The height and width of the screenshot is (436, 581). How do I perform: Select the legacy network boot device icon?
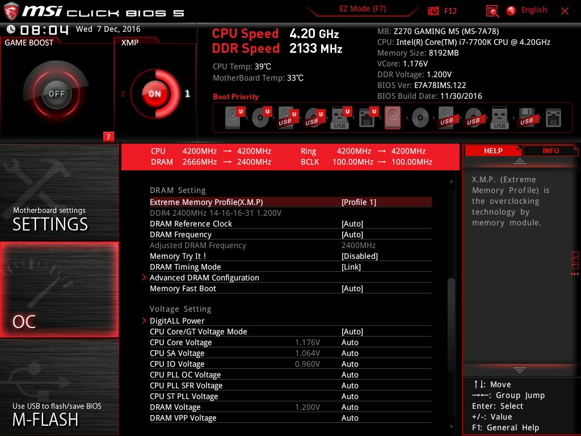click(553, 118)
